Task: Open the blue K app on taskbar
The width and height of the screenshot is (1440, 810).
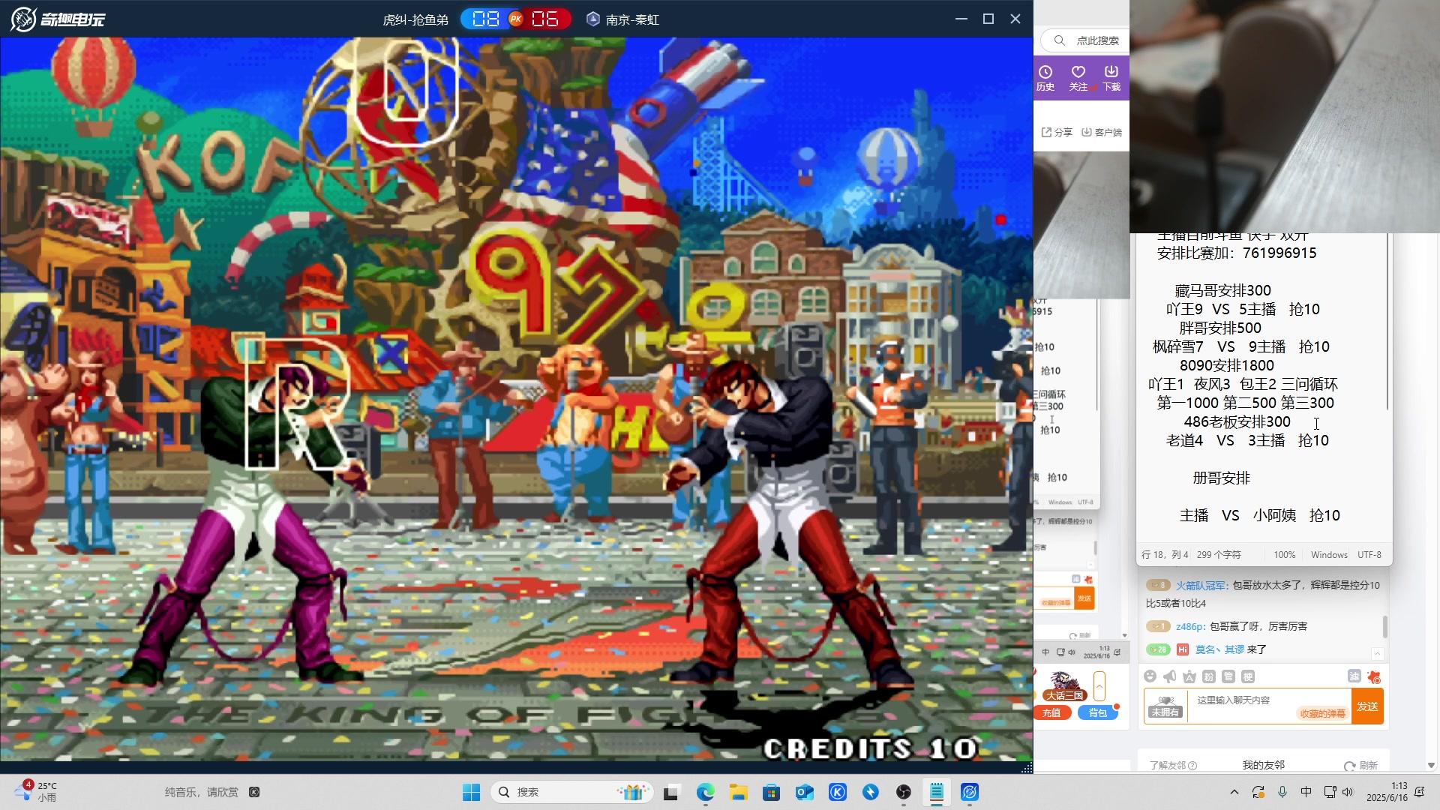Action: point(838,792)
